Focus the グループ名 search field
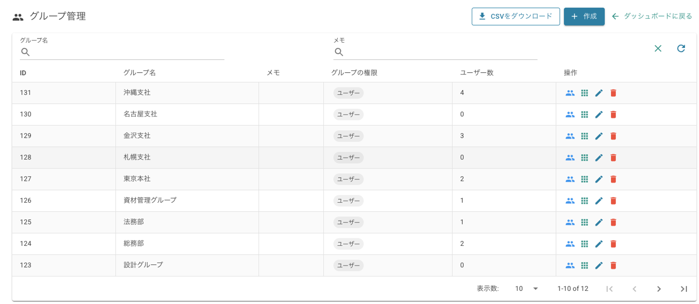The image size is (699, 304). [127, 52]
